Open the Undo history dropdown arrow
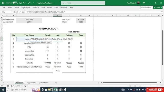 pos(26,3)
